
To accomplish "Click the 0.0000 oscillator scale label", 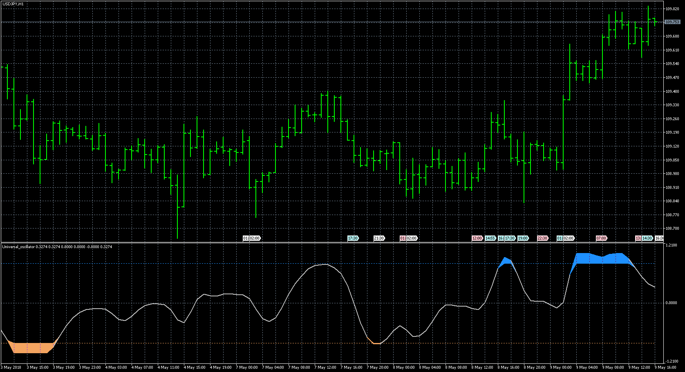I will tap(671, 303).
